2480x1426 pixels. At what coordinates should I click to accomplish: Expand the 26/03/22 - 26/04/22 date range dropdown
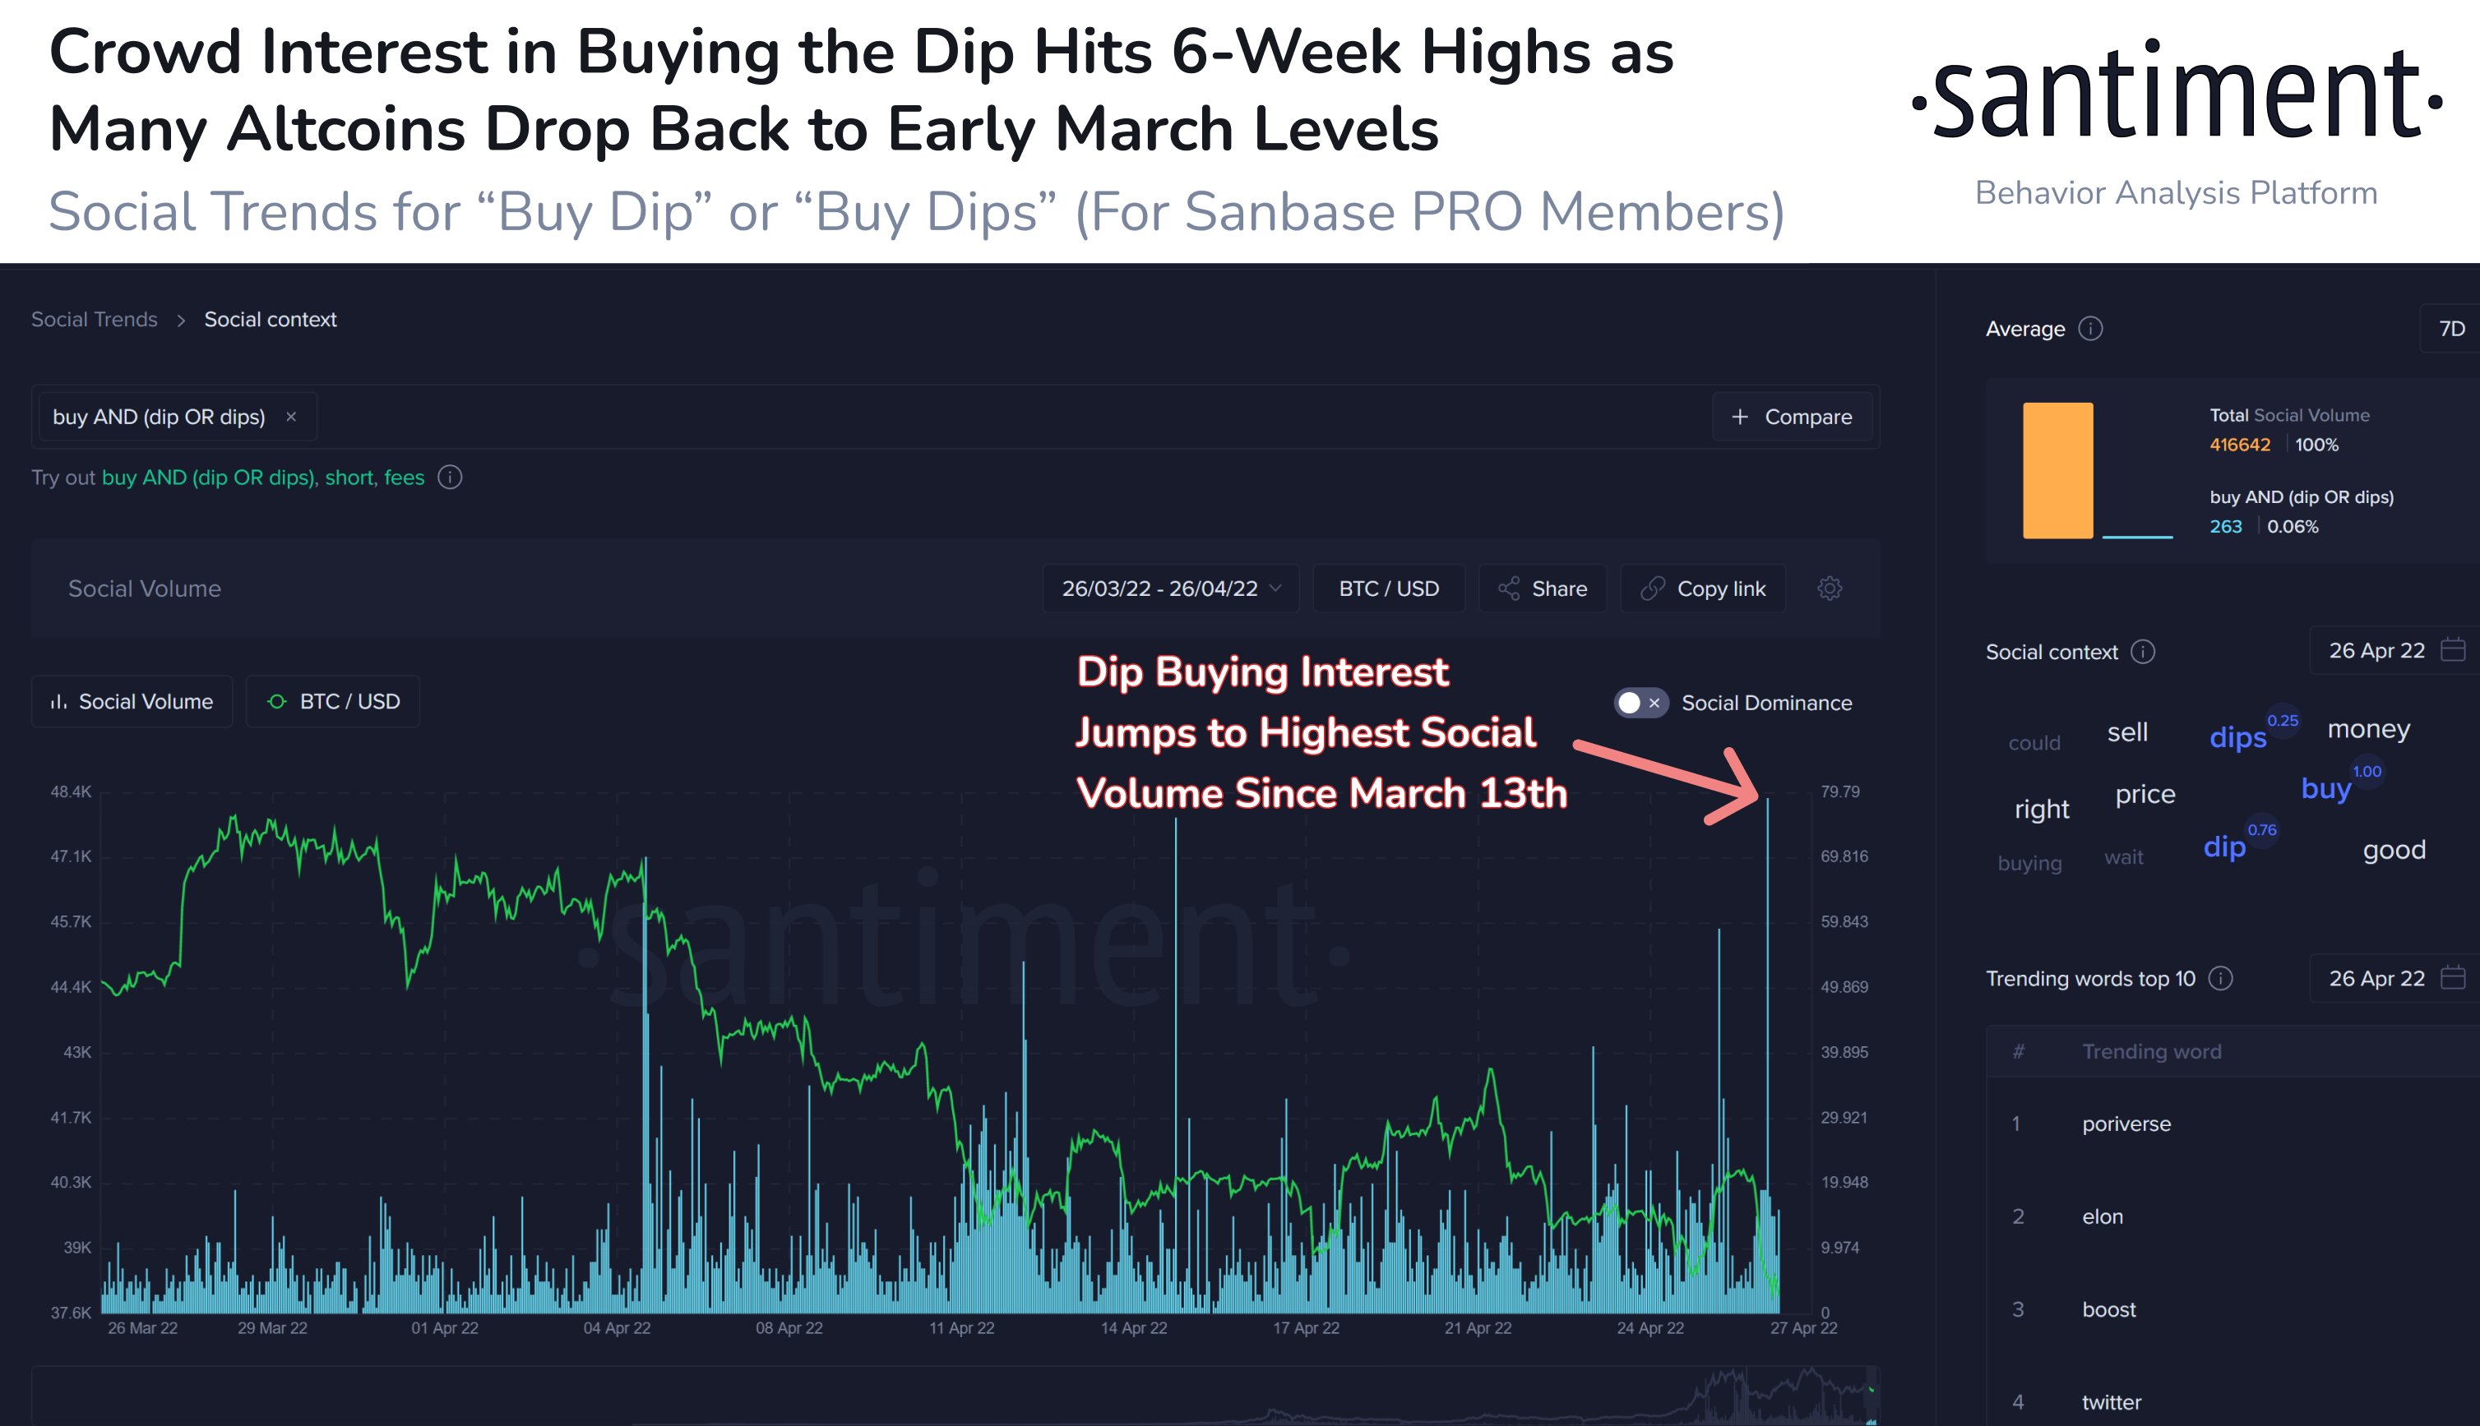click(x=1171, y=588)
